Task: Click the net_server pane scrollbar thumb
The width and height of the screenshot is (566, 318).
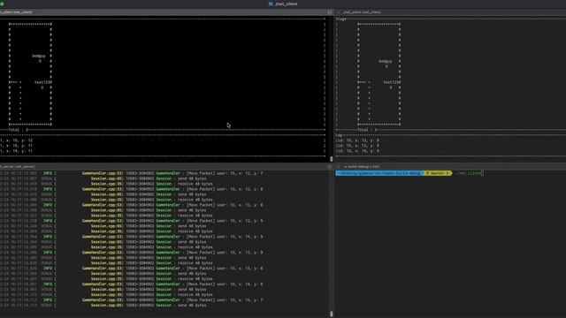Action: [x=332, y=314]
